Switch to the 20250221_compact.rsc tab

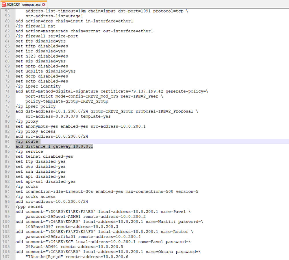23,4
